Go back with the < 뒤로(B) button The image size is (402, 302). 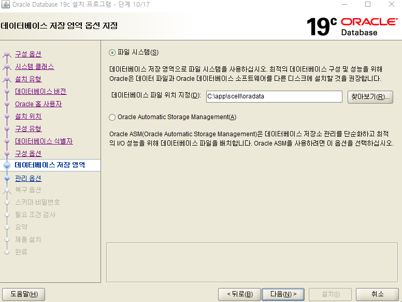click(x=239, y=294)
